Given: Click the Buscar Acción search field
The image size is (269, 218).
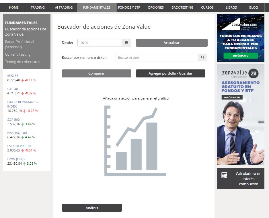Looking at the screenshot, I should tap(157, 57).
